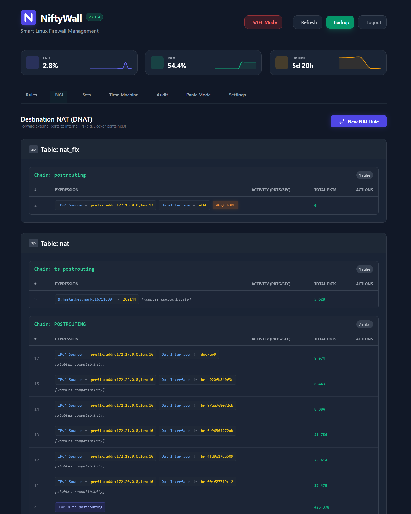Click Chain: ts-postrouting header

click(x=64, y=269)
